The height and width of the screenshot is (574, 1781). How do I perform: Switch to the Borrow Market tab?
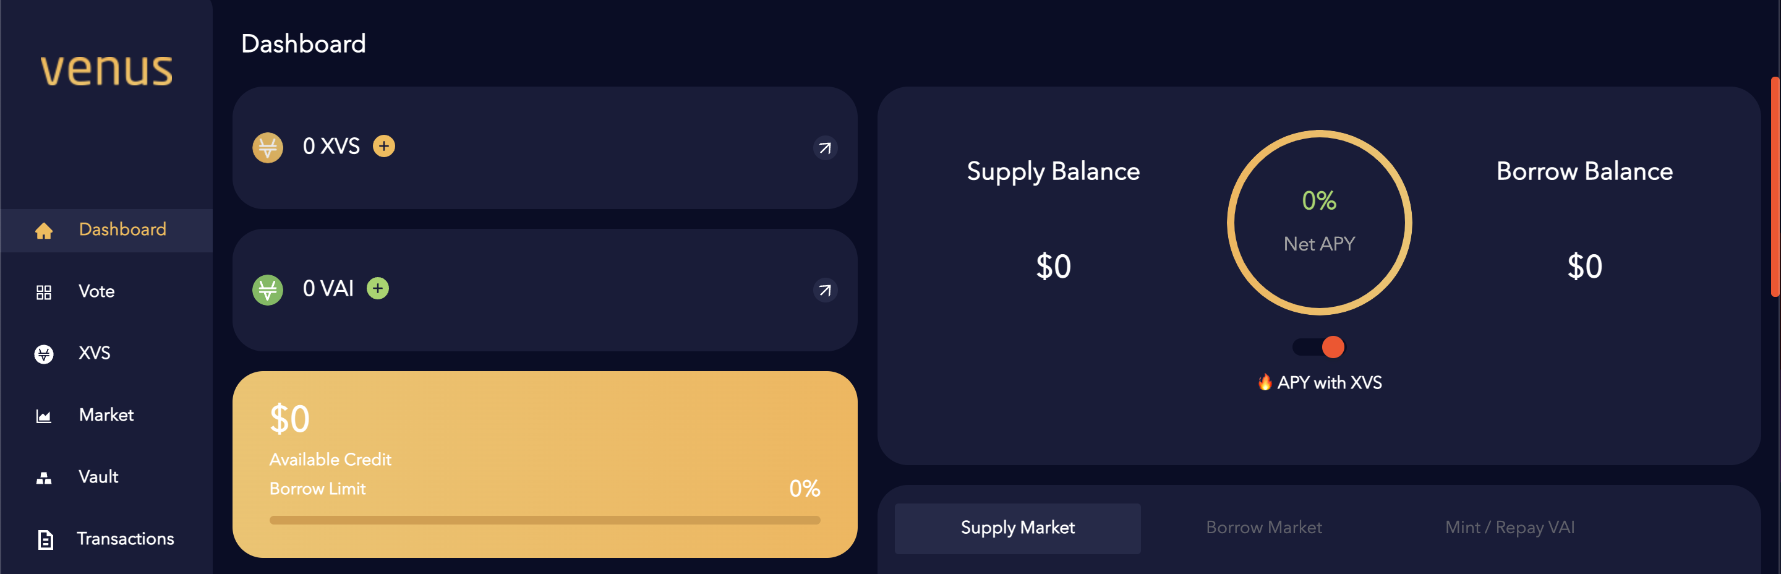point(1263,527)
